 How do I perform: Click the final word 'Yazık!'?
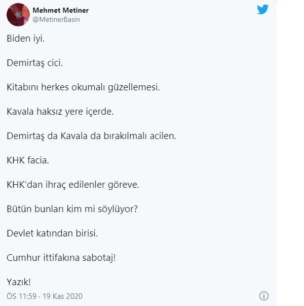click(x=19, y=282)
